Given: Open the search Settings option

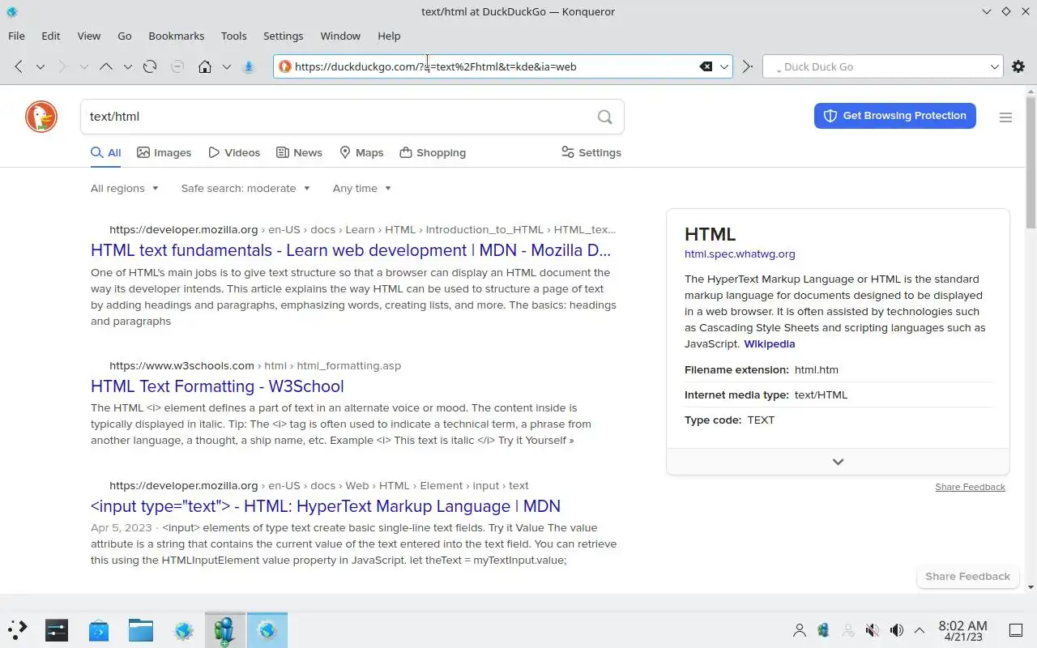Looking at the screenshot, I should 591,152.
